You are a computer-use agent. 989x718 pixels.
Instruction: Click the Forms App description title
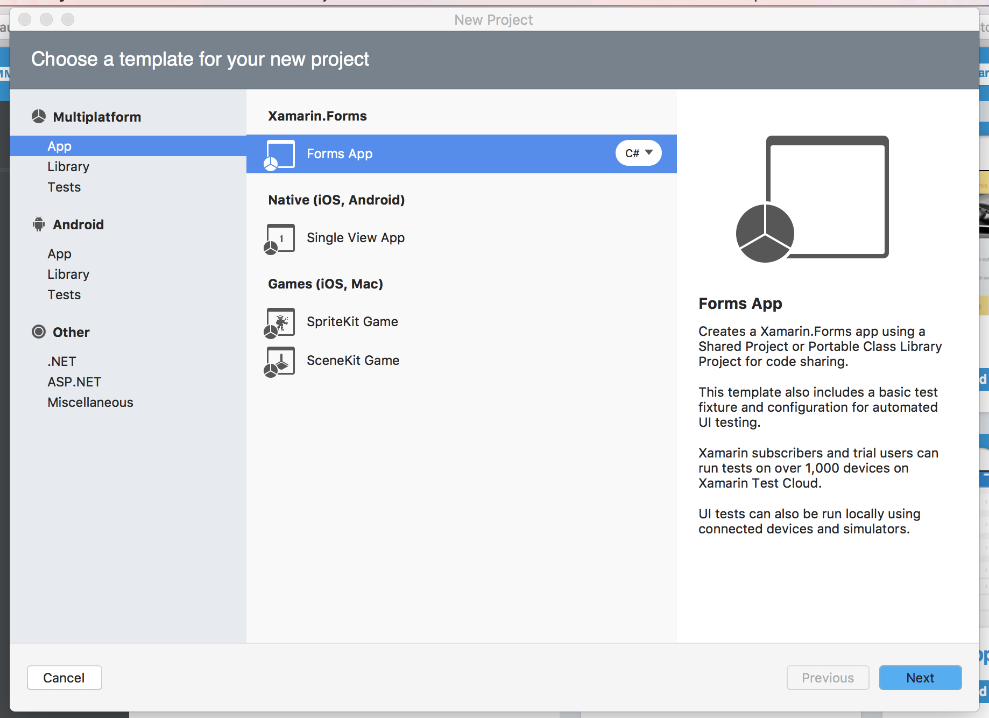[x=740, y=304]
